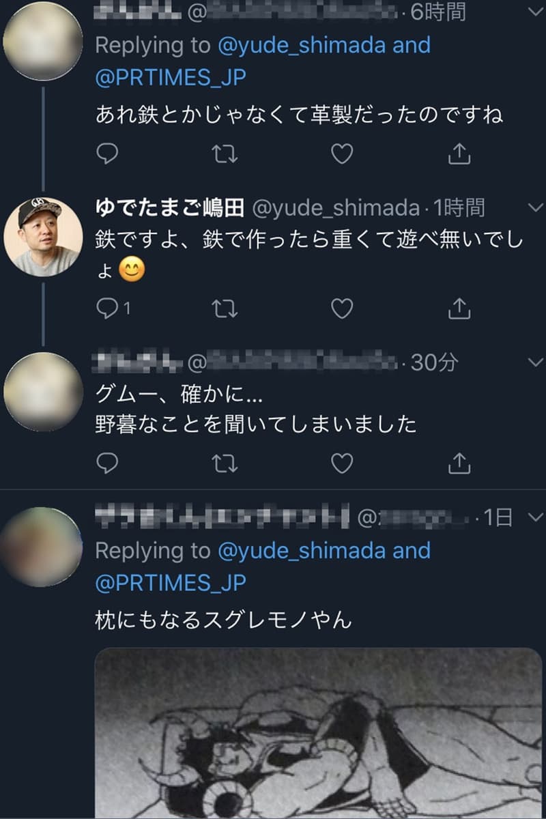Image resolution: width=546 pixels, height=819 pixels.
Task: Like ゆでたまご嶋田's reply tweet
Action: pos(341,309)
